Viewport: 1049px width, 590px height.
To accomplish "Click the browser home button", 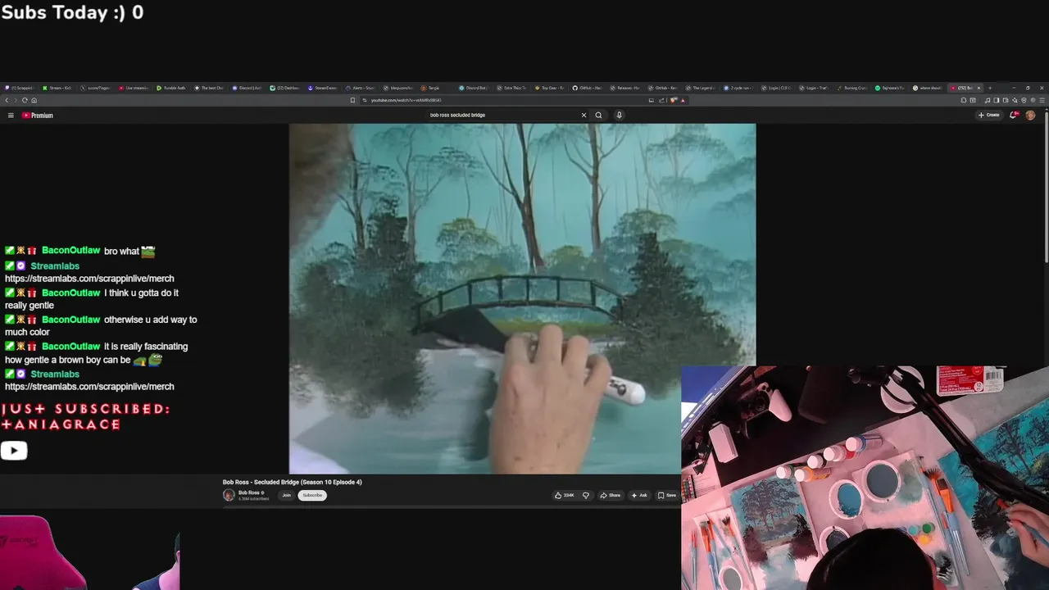I will [x=34, y=100].
